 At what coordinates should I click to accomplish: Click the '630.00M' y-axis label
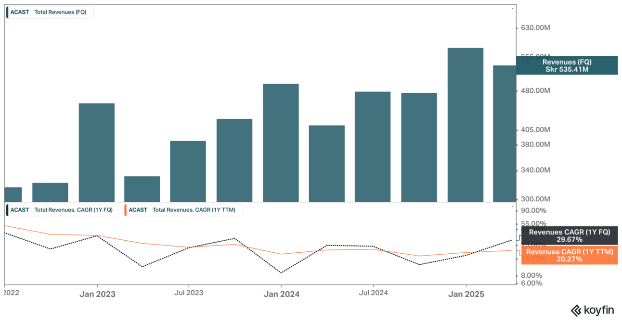click(x=536, y=28)
